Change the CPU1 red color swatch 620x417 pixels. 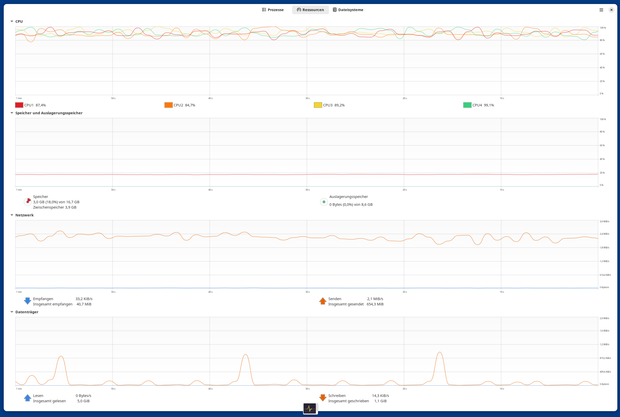pyautogui.click(x=19, y=105)
